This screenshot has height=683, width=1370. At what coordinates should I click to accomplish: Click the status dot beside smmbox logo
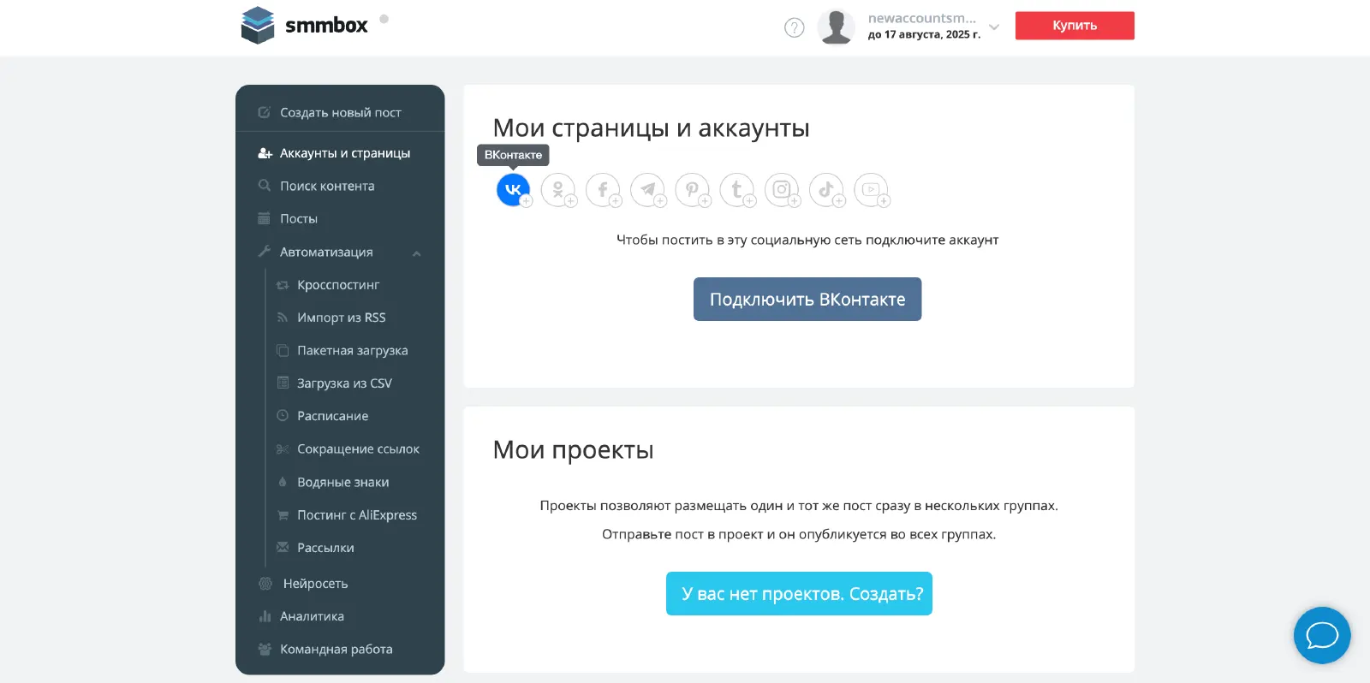pyautogui.click(x=384, y=19)
